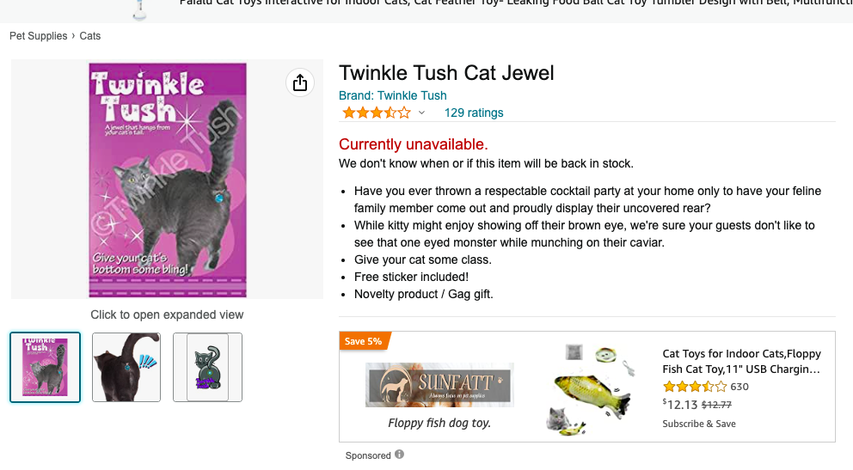Select the cartoon cat sticker thumbnail
Screen dimensions: 853x470
click(207, 367)
